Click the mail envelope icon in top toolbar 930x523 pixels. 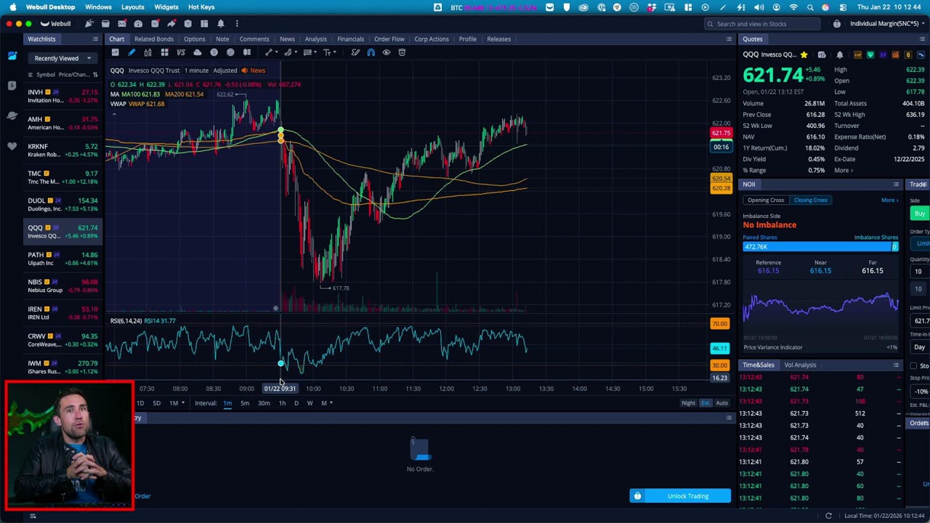(122, 23)
